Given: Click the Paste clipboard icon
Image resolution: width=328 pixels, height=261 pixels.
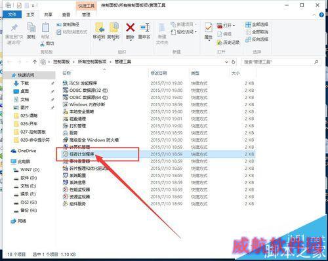Looking at the screenshot, I should (45, 28).
